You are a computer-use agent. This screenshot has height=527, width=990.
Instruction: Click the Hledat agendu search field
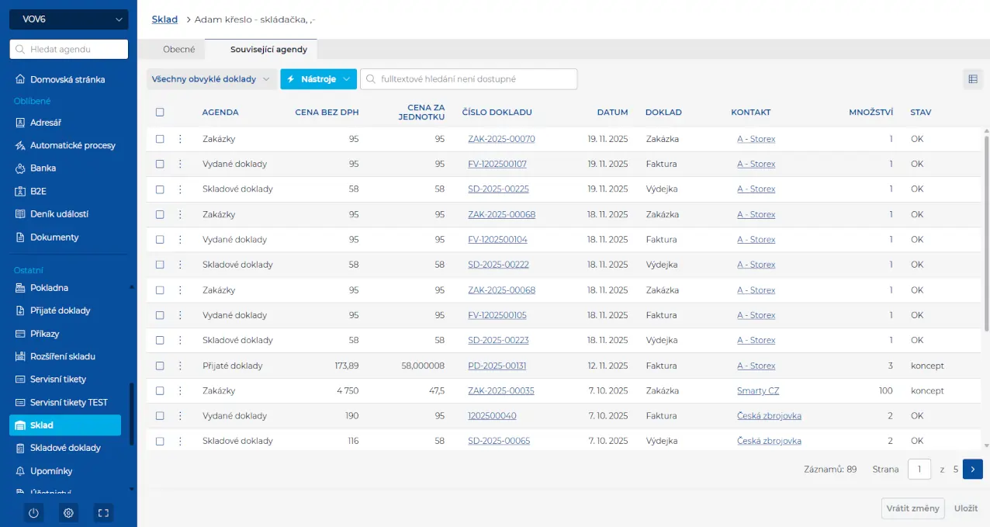point(69,50)
